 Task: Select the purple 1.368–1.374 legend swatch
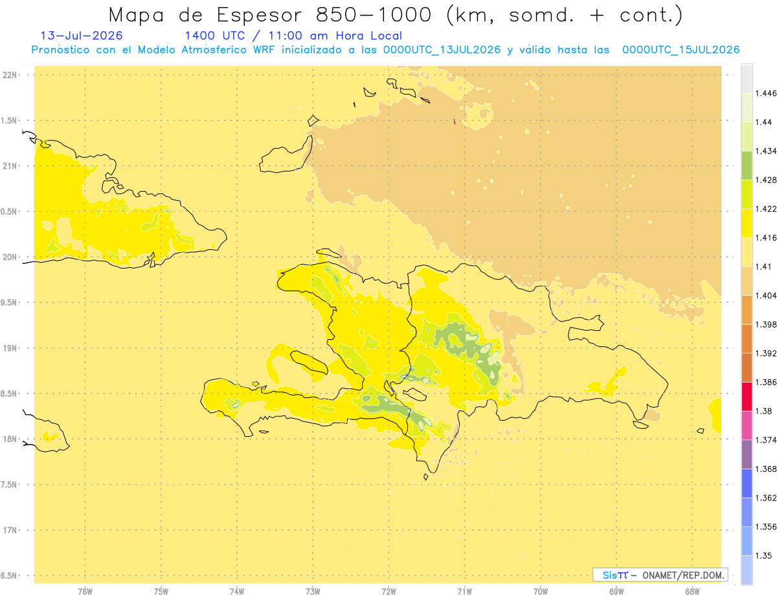[x=747, y=454]
